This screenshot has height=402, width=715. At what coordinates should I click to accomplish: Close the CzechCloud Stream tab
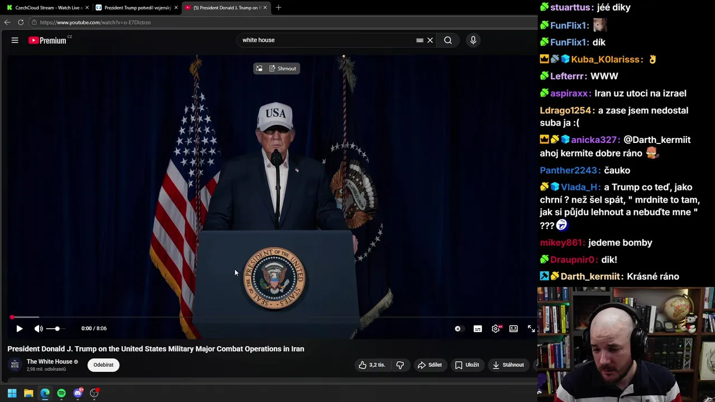(x=87, y=8)
